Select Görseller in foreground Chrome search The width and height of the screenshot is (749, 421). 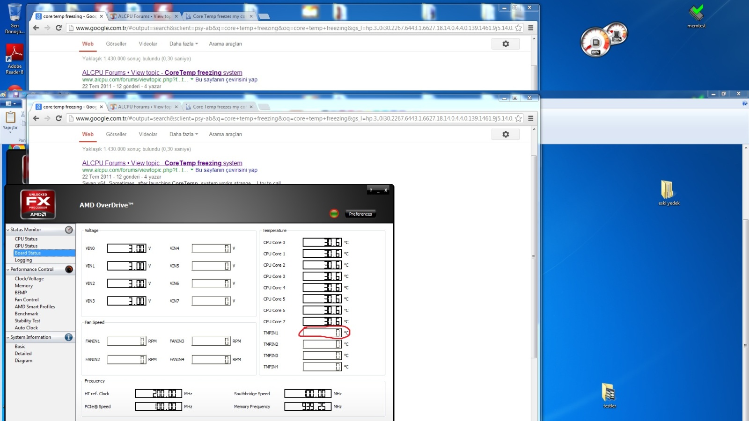pyautogui.click(x=116, y=134)
